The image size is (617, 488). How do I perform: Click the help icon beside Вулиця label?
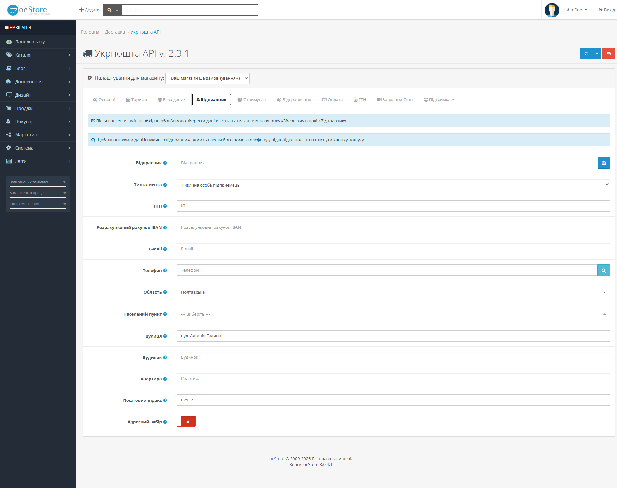point(165,336)
